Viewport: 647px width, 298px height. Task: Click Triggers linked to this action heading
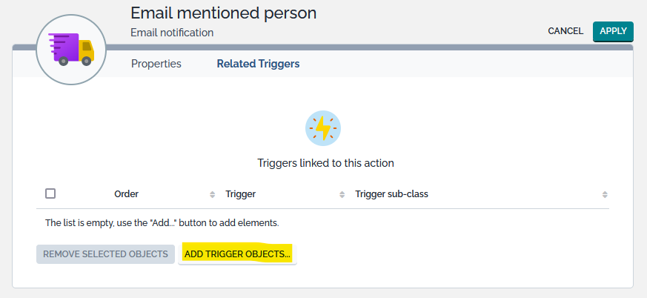coord(325,162)
